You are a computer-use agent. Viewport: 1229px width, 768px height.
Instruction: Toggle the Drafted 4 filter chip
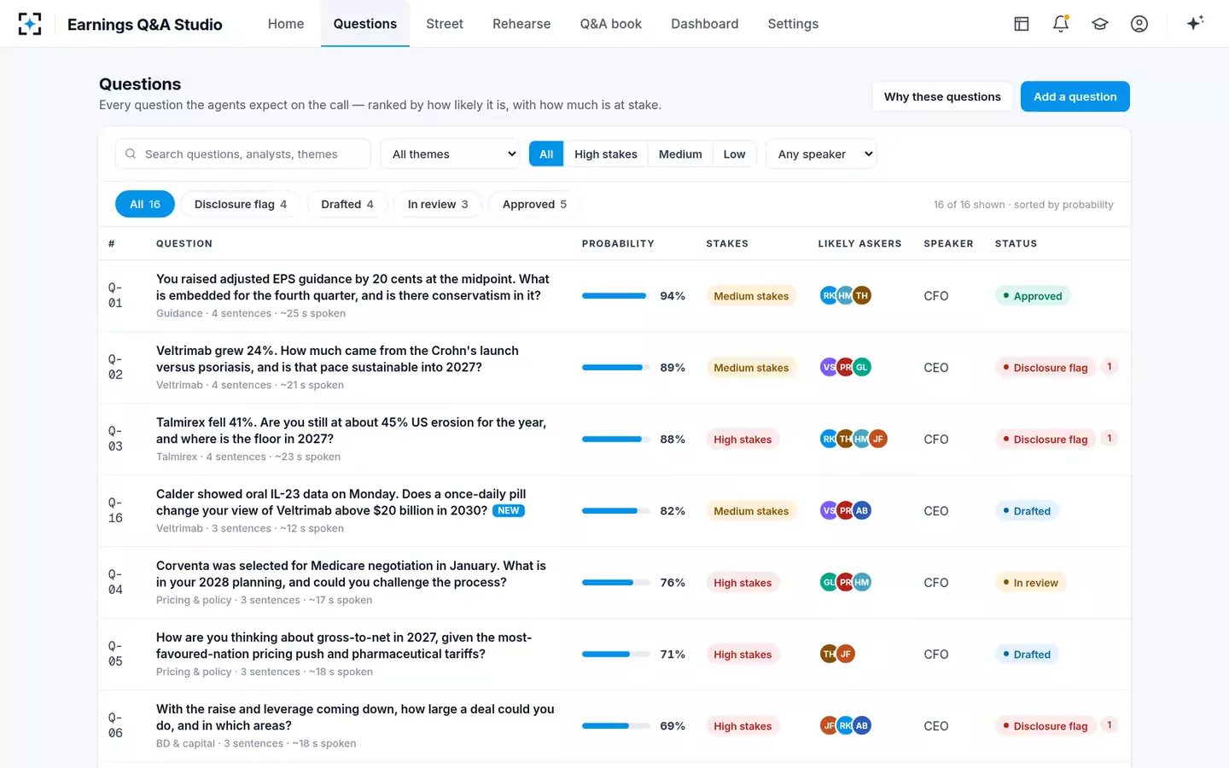pos(347,205)
